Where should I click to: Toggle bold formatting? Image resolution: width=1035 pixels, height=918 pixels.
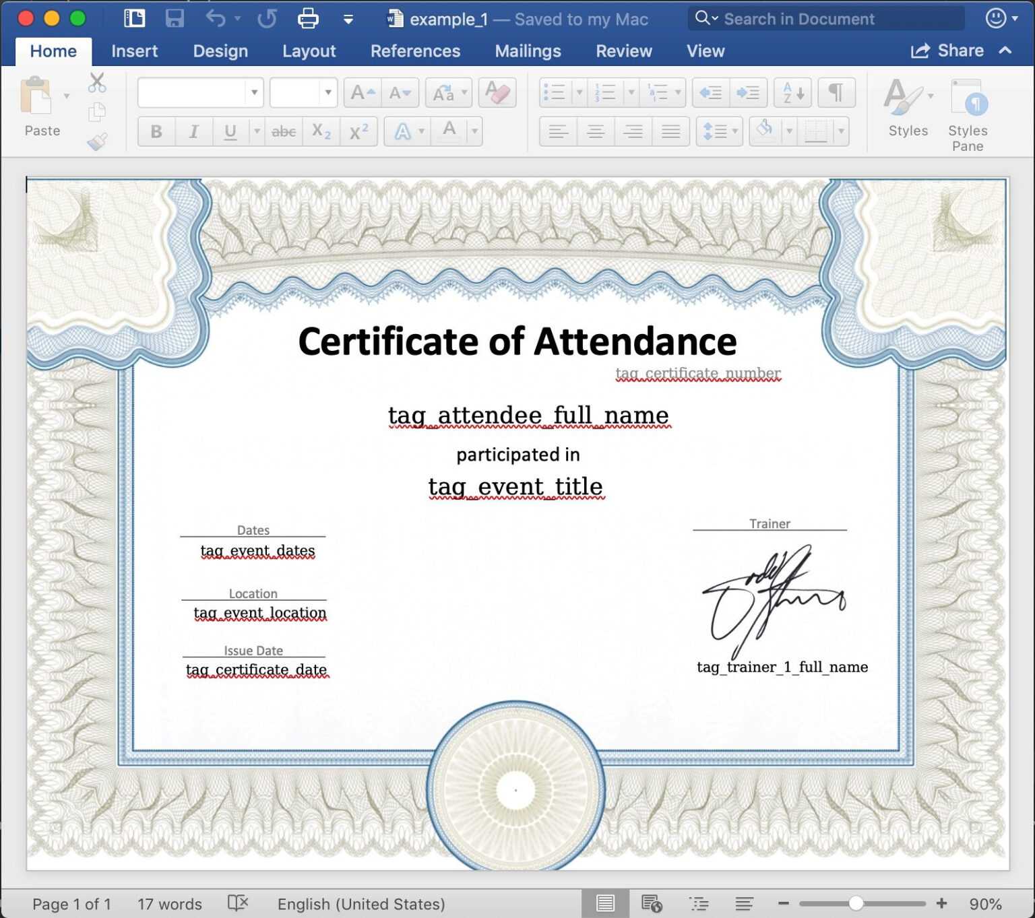click(x=156, y=131)
